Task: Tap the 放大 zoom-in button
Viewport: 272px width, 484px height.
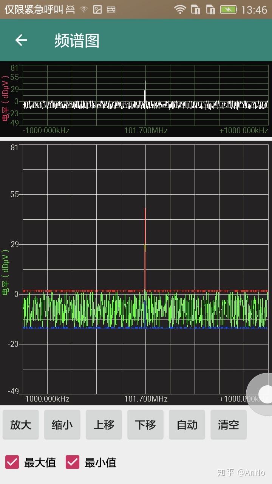Action: 21,425
